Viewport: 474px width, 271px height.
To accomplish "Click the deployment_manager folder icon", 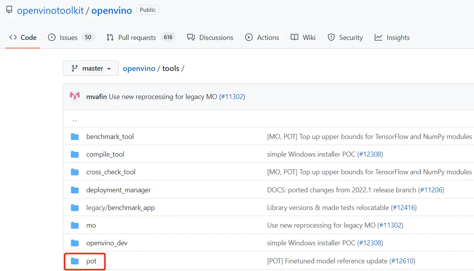I will (x=75, y=190).
